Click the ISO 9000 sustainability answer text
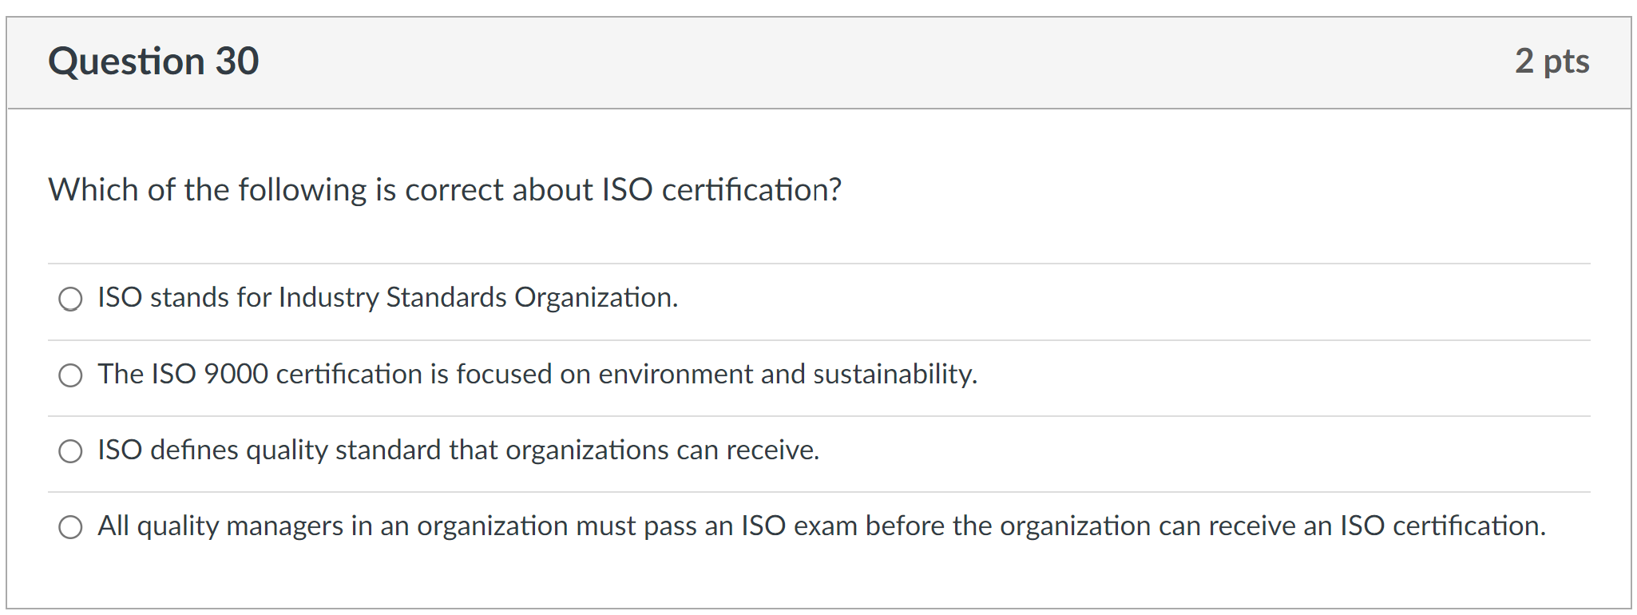The height and width of the screenshot is (615, 1637). coord(537,374)
